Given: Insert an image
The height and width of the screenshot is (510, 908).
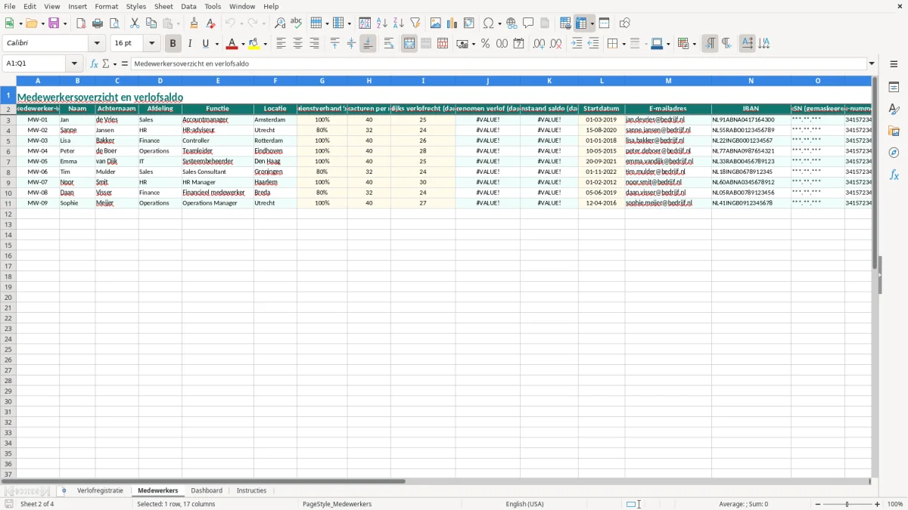Looking at the screenshot, I should (436, 23).
